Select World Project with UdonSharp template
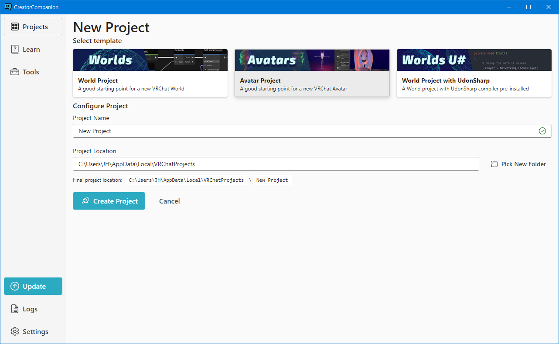 pyautogui.click(x=474, y=73)
